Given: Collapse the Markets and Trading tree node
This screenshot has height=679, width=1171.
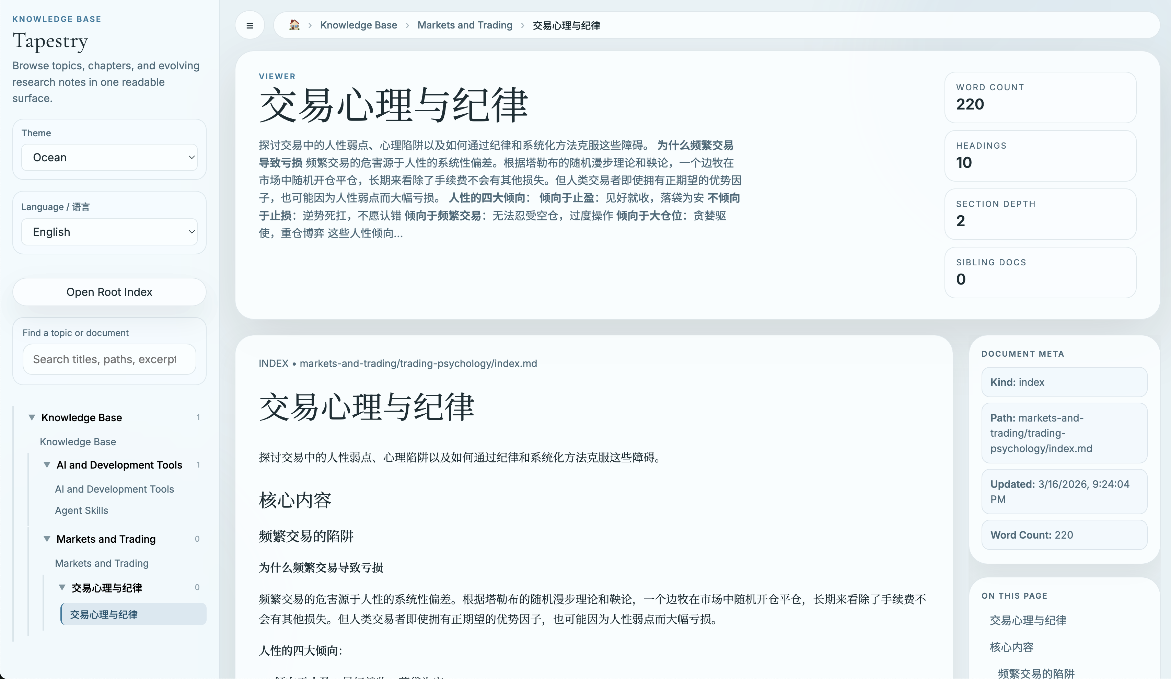Looking at the screenshot, I should tap(46, 539).
